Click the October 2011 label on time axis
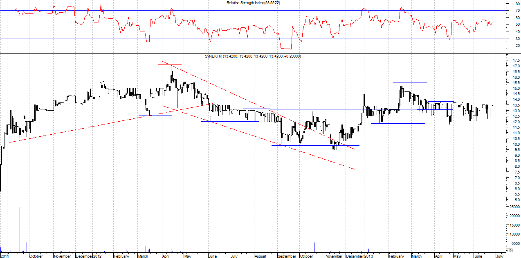 click(36, 256)
